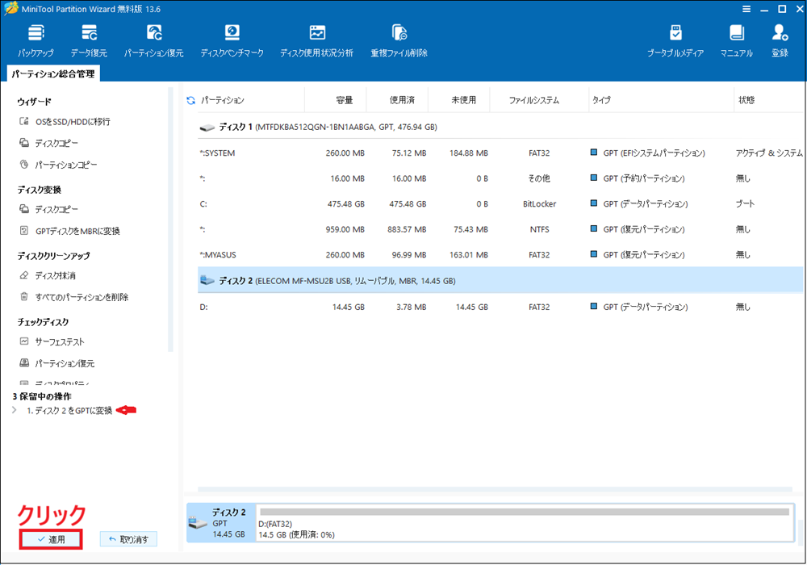
Task: Select the D: FAT32 partition row
Action: 500,307
